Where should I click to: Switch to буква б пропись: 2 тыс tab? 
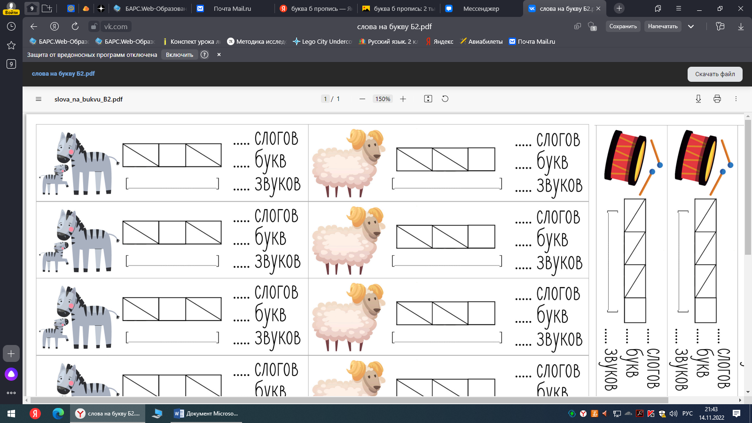click(399, 8)
